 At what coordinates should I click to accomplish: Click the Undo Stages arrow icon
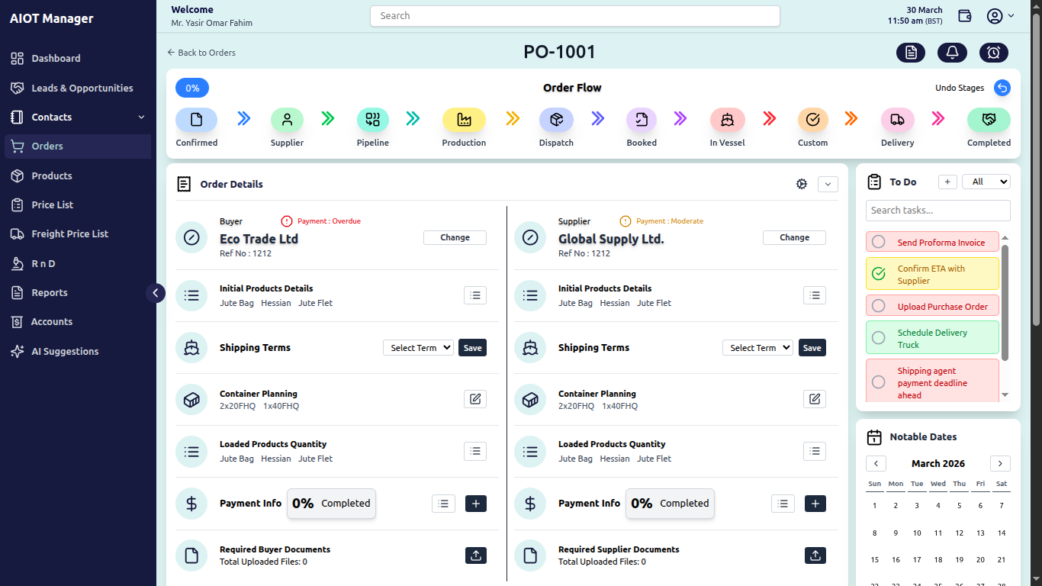point(1002,88)
